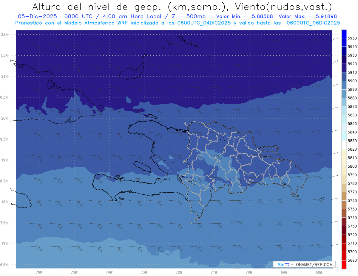The width and height of the screenshot is (358, 276).
Task: Click the '17N' latitude label
Action: tap(5, 244)
